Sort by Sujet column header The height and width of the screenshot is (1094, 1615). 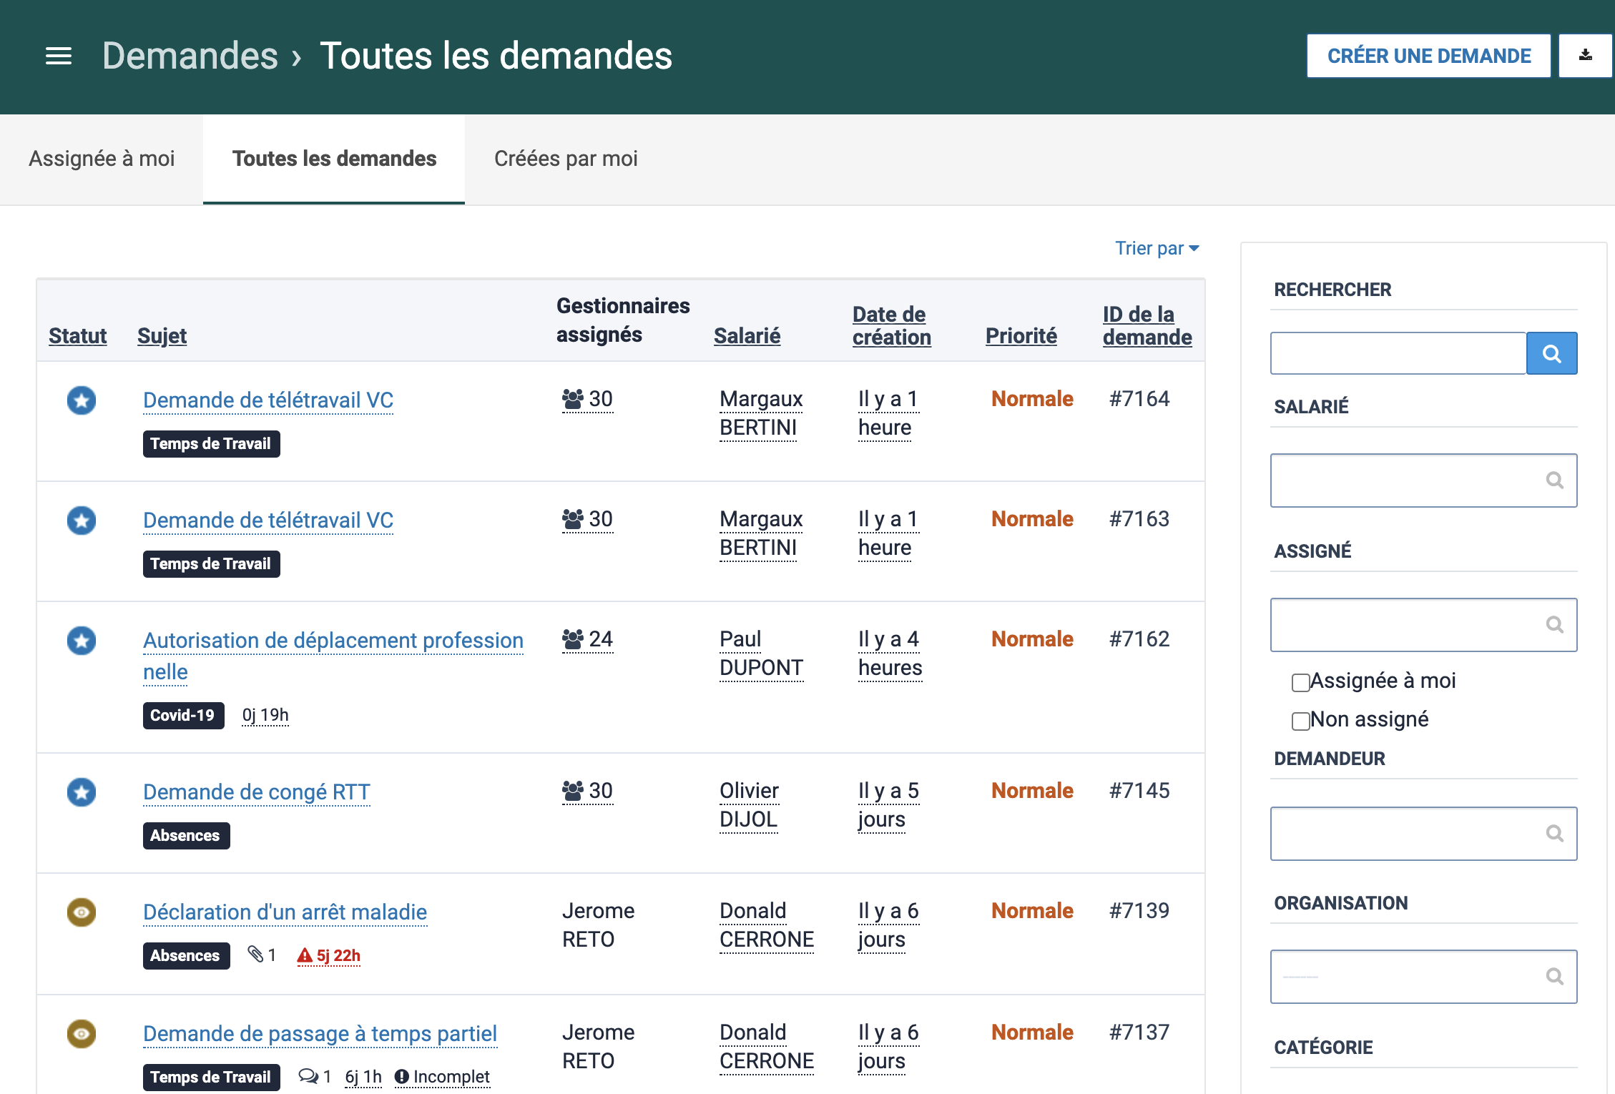162,335
